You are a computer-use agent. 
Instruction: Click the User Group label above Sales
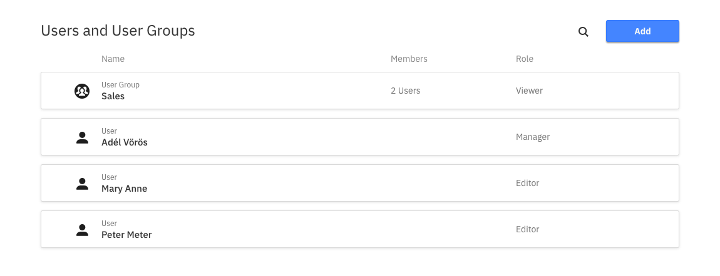tap(120, 85)
